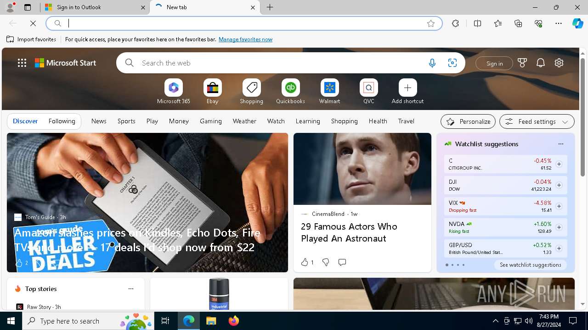Image resolution: width=588 pixels, height=330 pixels.
Task: Add this page to favorites star
Action: coord(430,23)
